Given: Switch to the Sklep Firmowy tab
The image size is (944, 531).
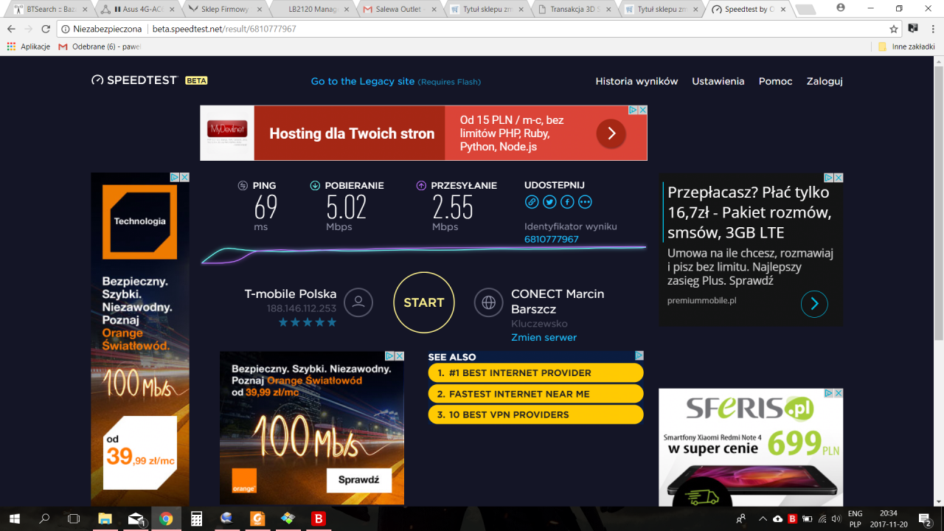Looking at the screenshot, I should click(x=225, y=9).
